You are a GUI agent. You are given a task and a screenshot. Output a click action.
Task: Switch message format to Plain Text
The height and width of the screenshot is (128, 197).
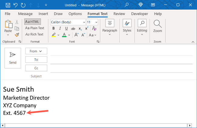[x=35, y=28]
